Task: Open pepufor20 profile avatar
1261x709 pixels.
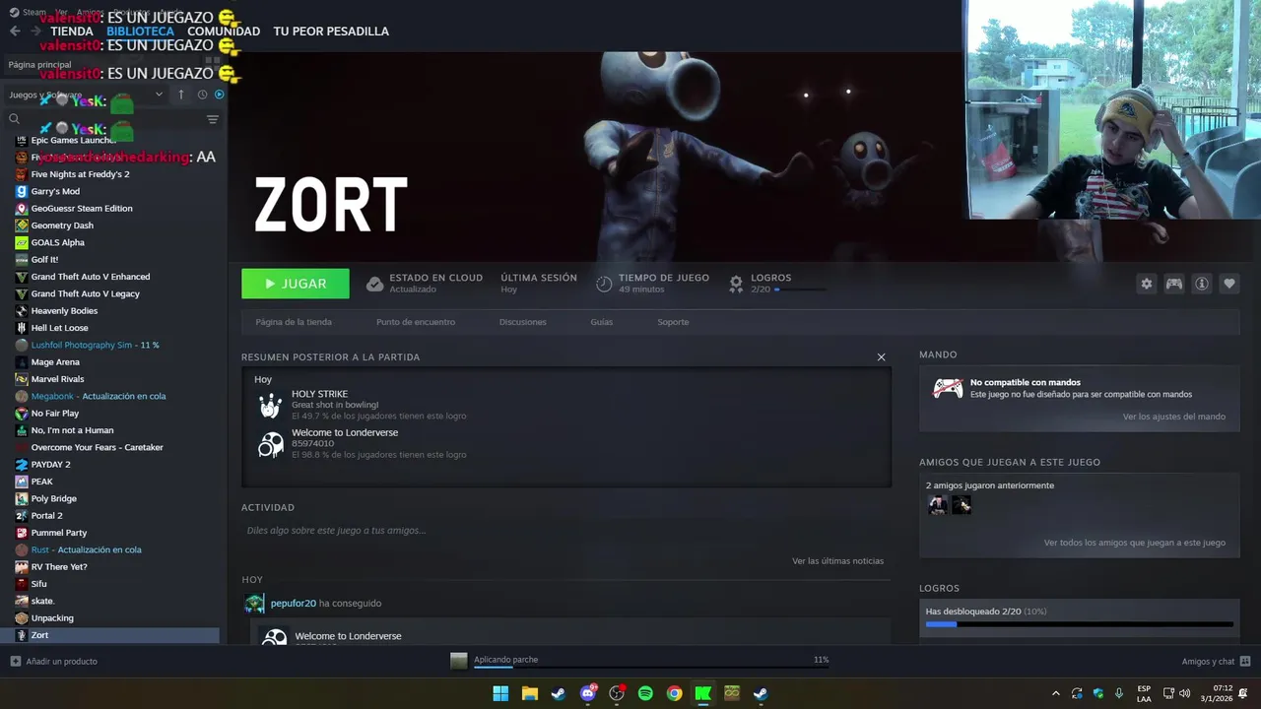Action: click(x=254, y=604)
